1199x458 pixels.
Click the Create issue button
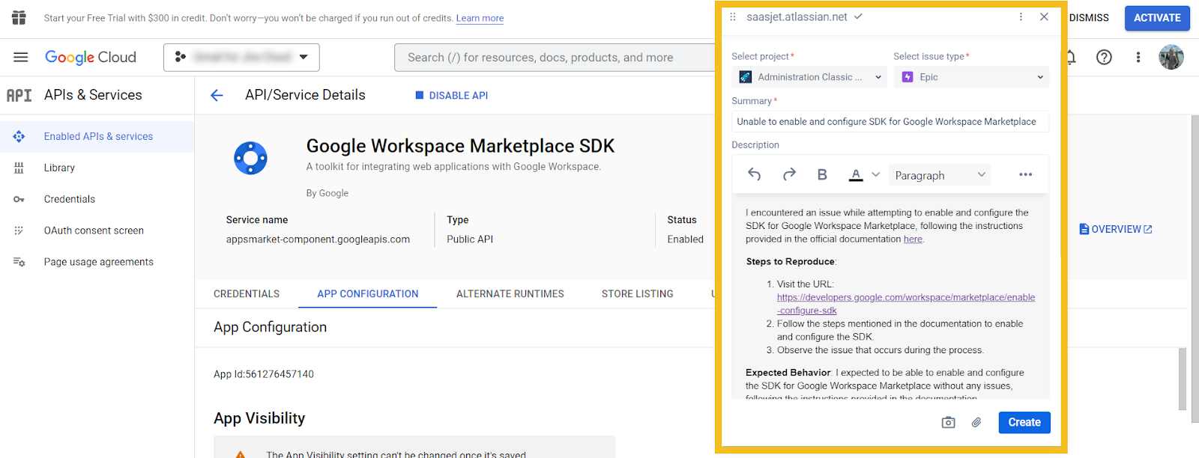1024,423
